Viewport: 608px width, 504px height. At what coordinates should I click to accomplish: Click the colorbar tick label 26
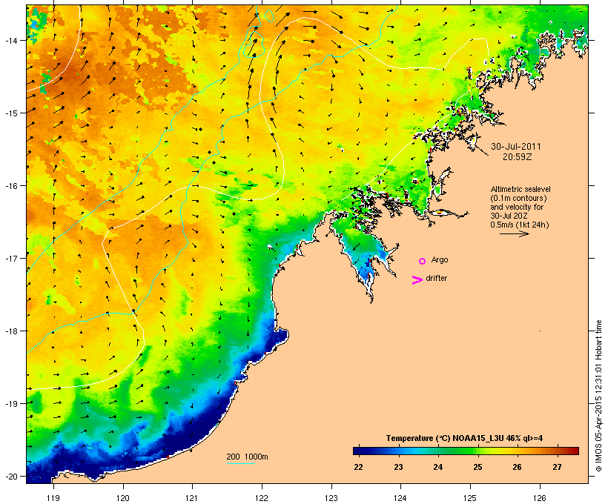point(518,467)
